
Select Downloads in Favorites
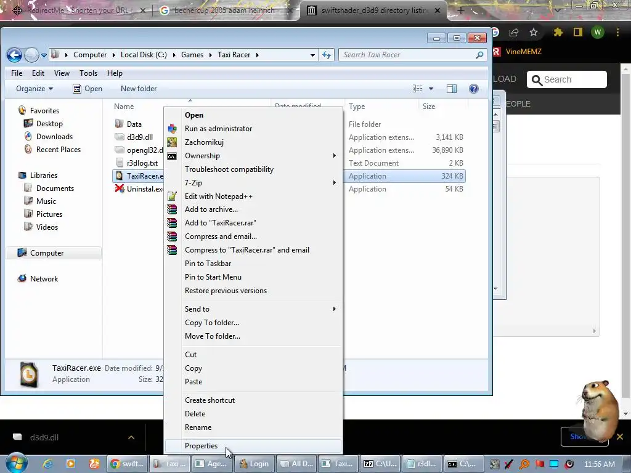click(x=54, y=136)
